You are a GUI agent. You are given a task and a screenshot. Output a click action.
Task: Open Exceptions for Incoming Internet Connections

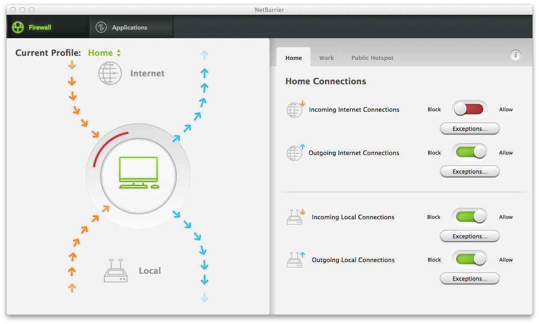(470, 128)
